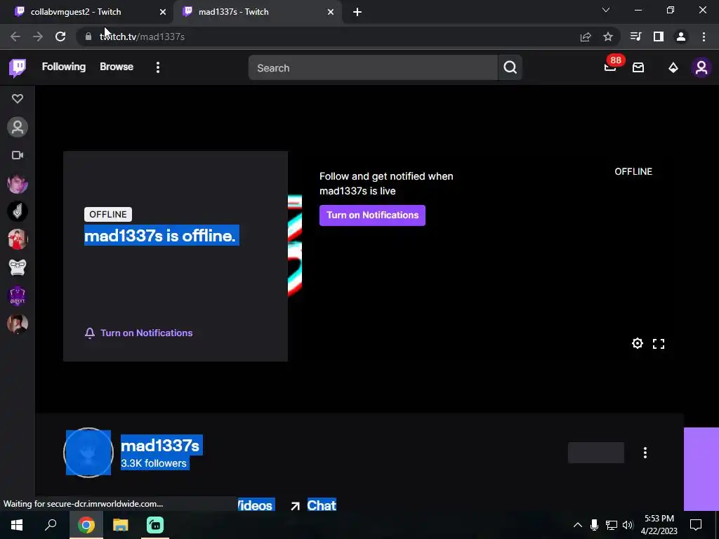
Task: Click the Chrome taskbar icon
Action: coord(86,525)
